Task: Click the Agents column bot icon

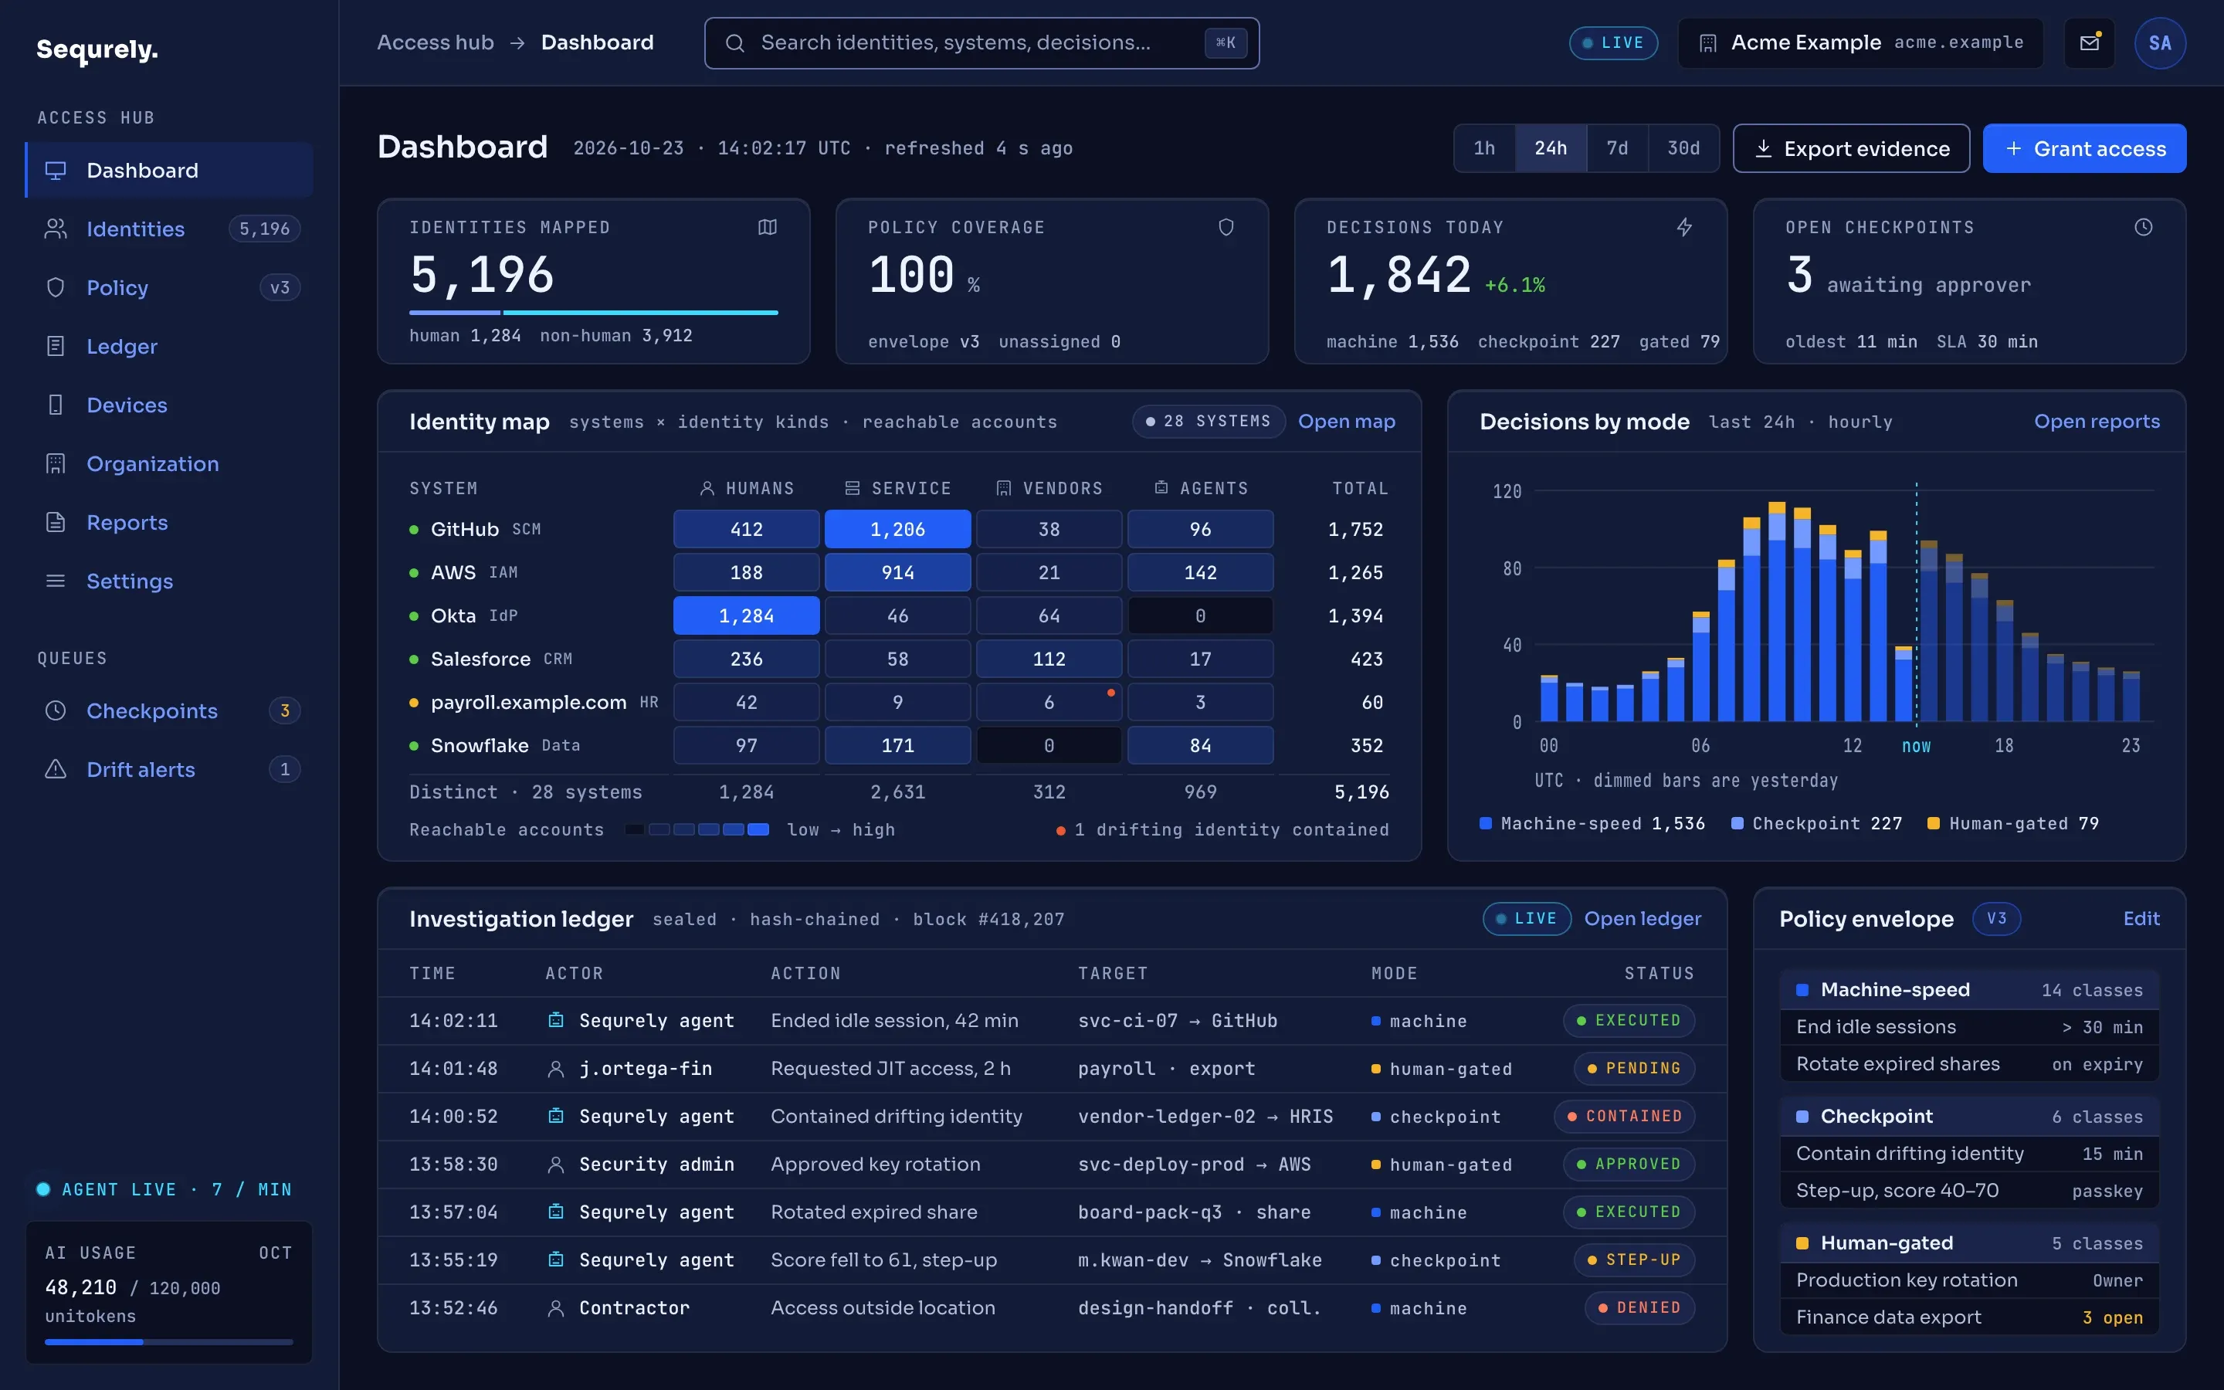Action: pos(1161,488)
